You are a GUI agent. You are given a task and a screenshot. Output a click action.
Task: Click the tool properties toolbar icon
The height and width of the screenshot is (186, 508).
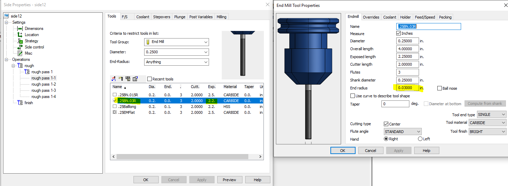pos(135,79)
